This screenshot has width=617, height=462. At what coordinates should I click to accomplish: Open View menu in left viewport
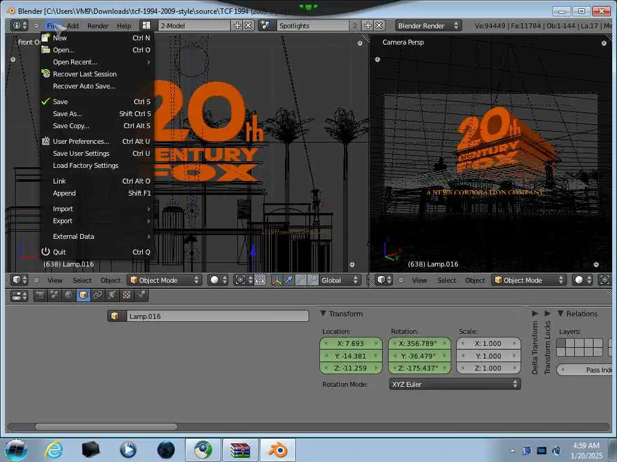pyautogui.click(x=55, y=280)
